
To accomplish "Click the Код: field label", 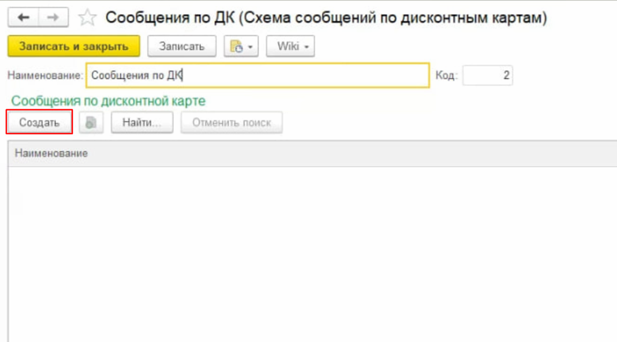I will 447,76.
